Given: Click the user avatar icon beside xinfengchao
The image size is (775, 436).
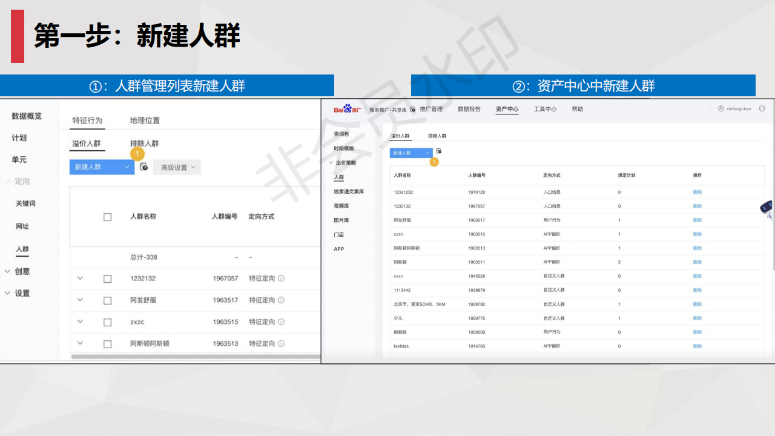Looking at the screenshot, I should (721, 109).
